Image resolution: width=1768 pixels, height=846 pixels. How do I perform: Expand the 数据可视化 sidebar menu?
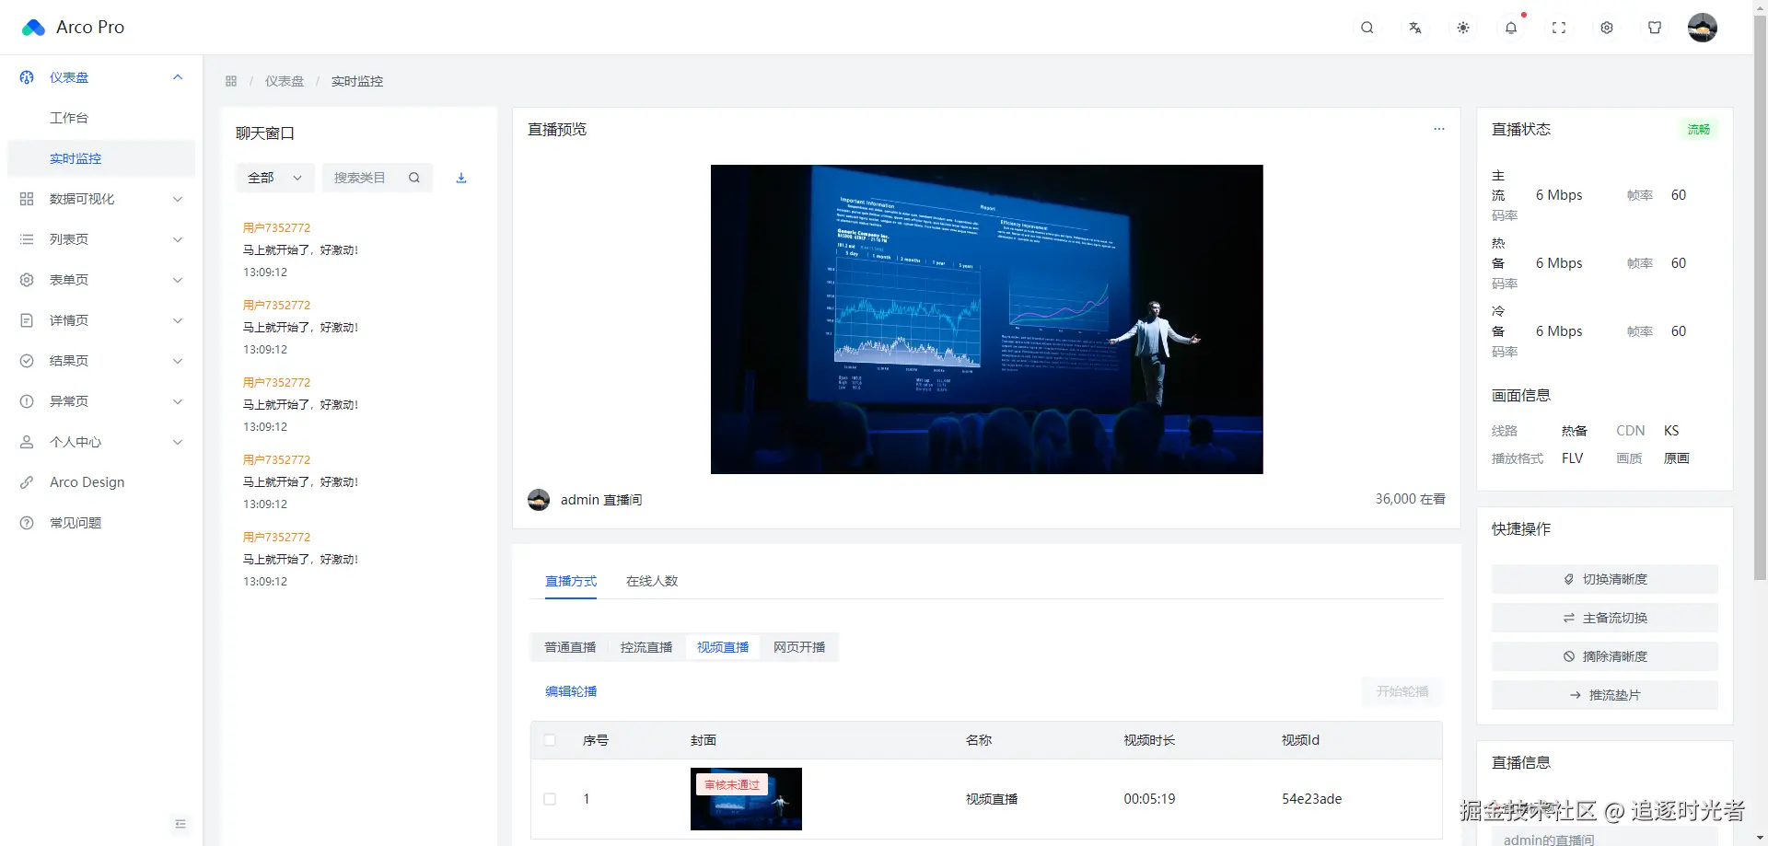pyautogui.click(x=101, y=199)
